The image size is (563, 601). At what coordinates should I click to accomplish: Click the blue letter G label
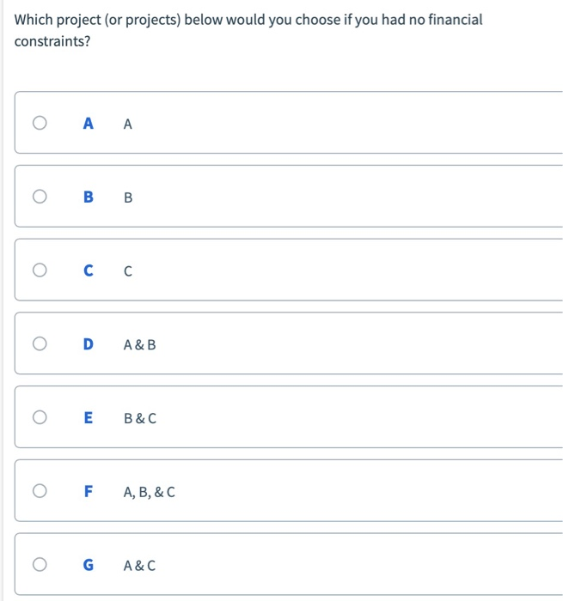pos(88,566)
